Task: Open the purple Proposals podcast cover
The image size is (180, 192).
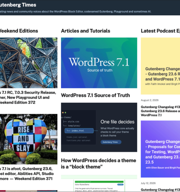Action: coord(160,149)
